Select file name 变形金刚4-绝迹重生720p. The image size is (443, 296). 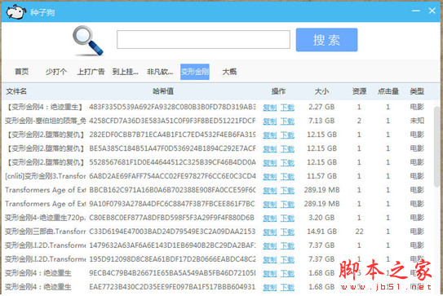coord(46,218)
